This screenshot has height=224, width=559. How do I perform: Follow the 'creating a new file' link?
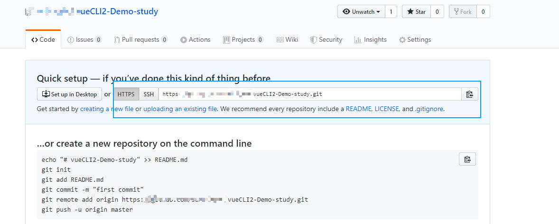pos(107,109)
